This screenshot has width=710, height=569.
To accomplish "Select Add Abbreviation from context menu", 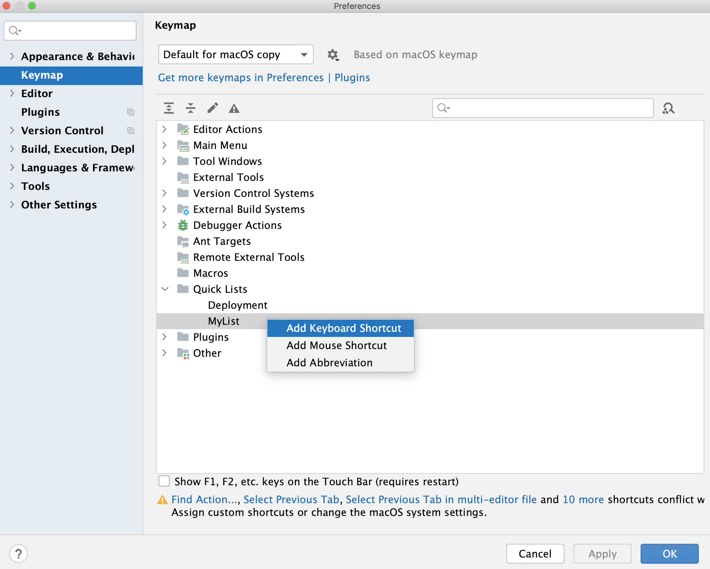I will point(329,362).
